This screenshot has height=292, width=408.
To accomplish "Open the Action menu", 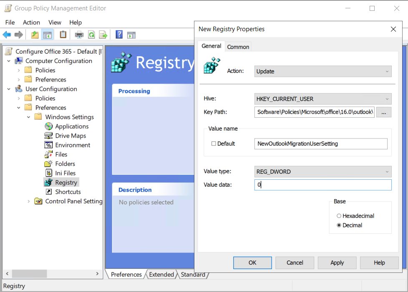I will (31, 22).
